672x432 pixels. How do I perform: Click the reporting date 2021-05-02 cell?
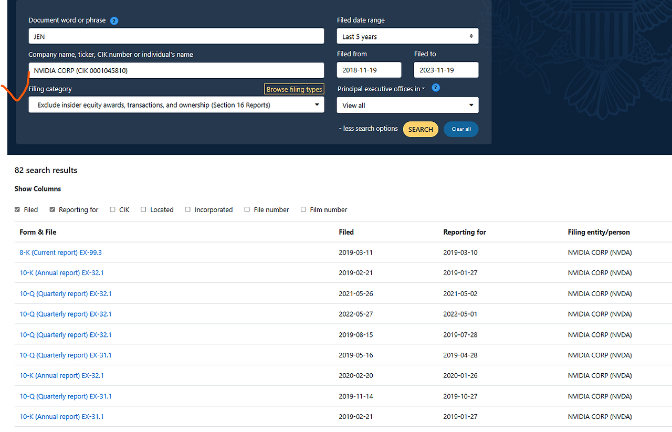click(x=460, y=293)
